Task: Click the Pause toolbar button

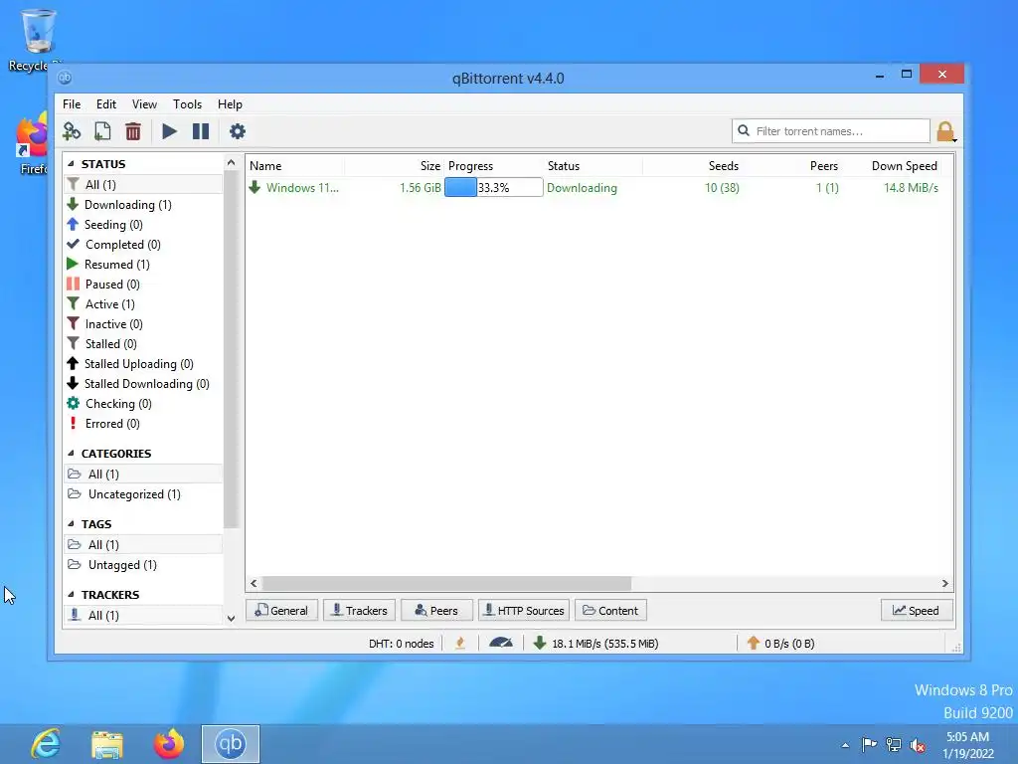Action: pos(201,131)
